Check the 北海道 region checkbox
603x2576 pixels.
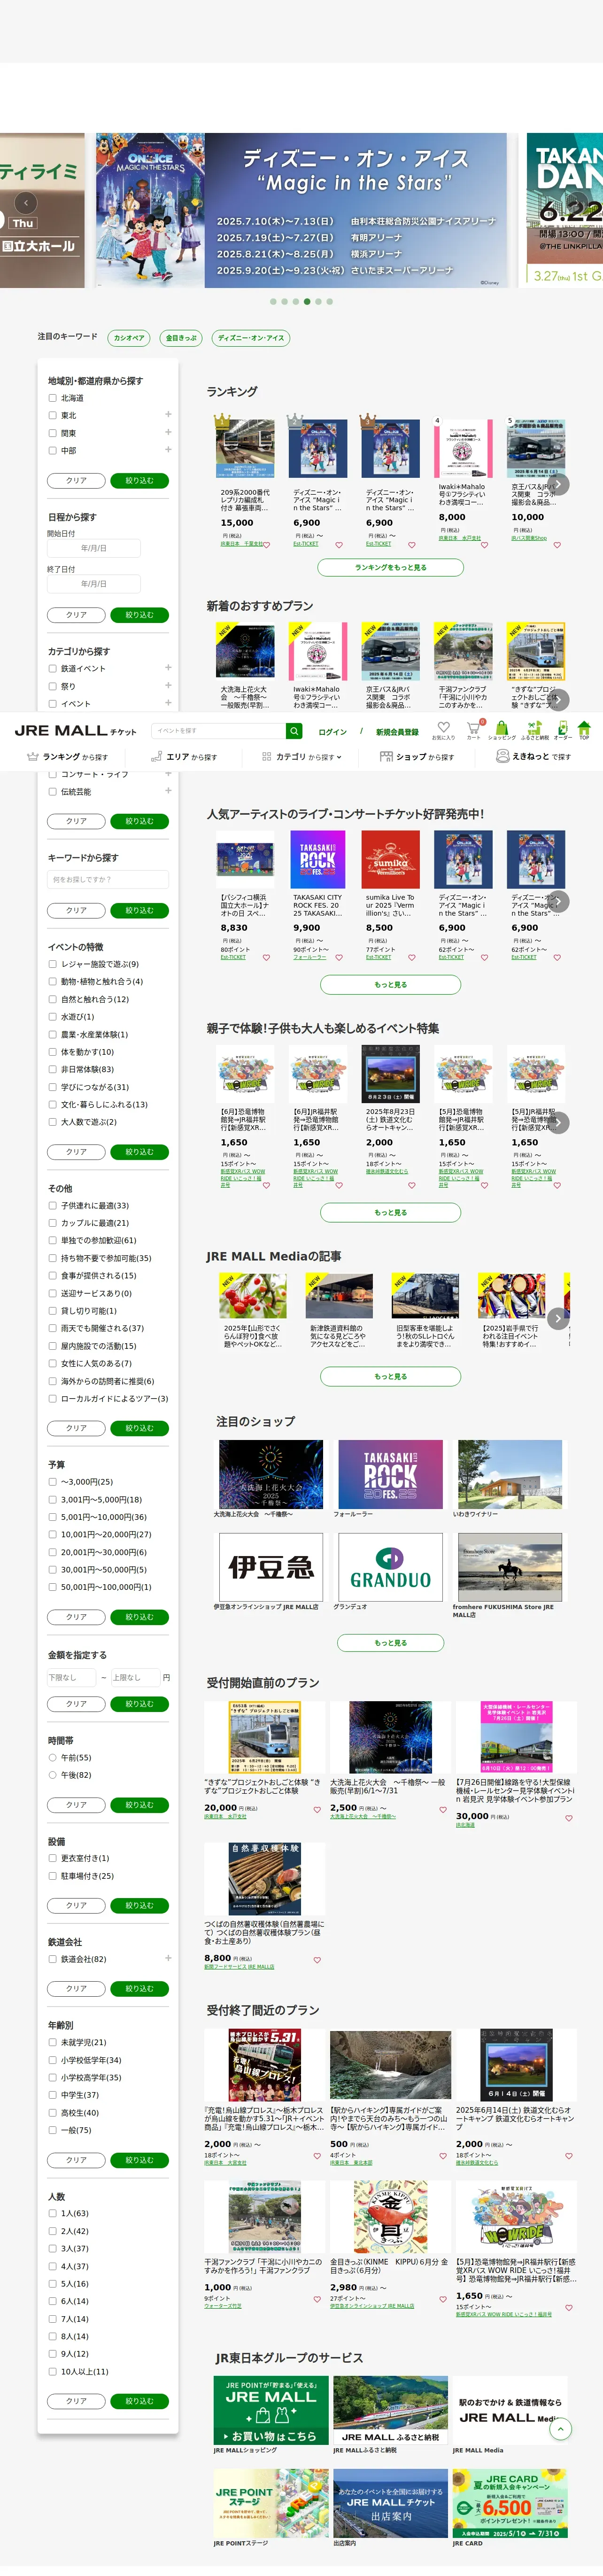[53, 398]
